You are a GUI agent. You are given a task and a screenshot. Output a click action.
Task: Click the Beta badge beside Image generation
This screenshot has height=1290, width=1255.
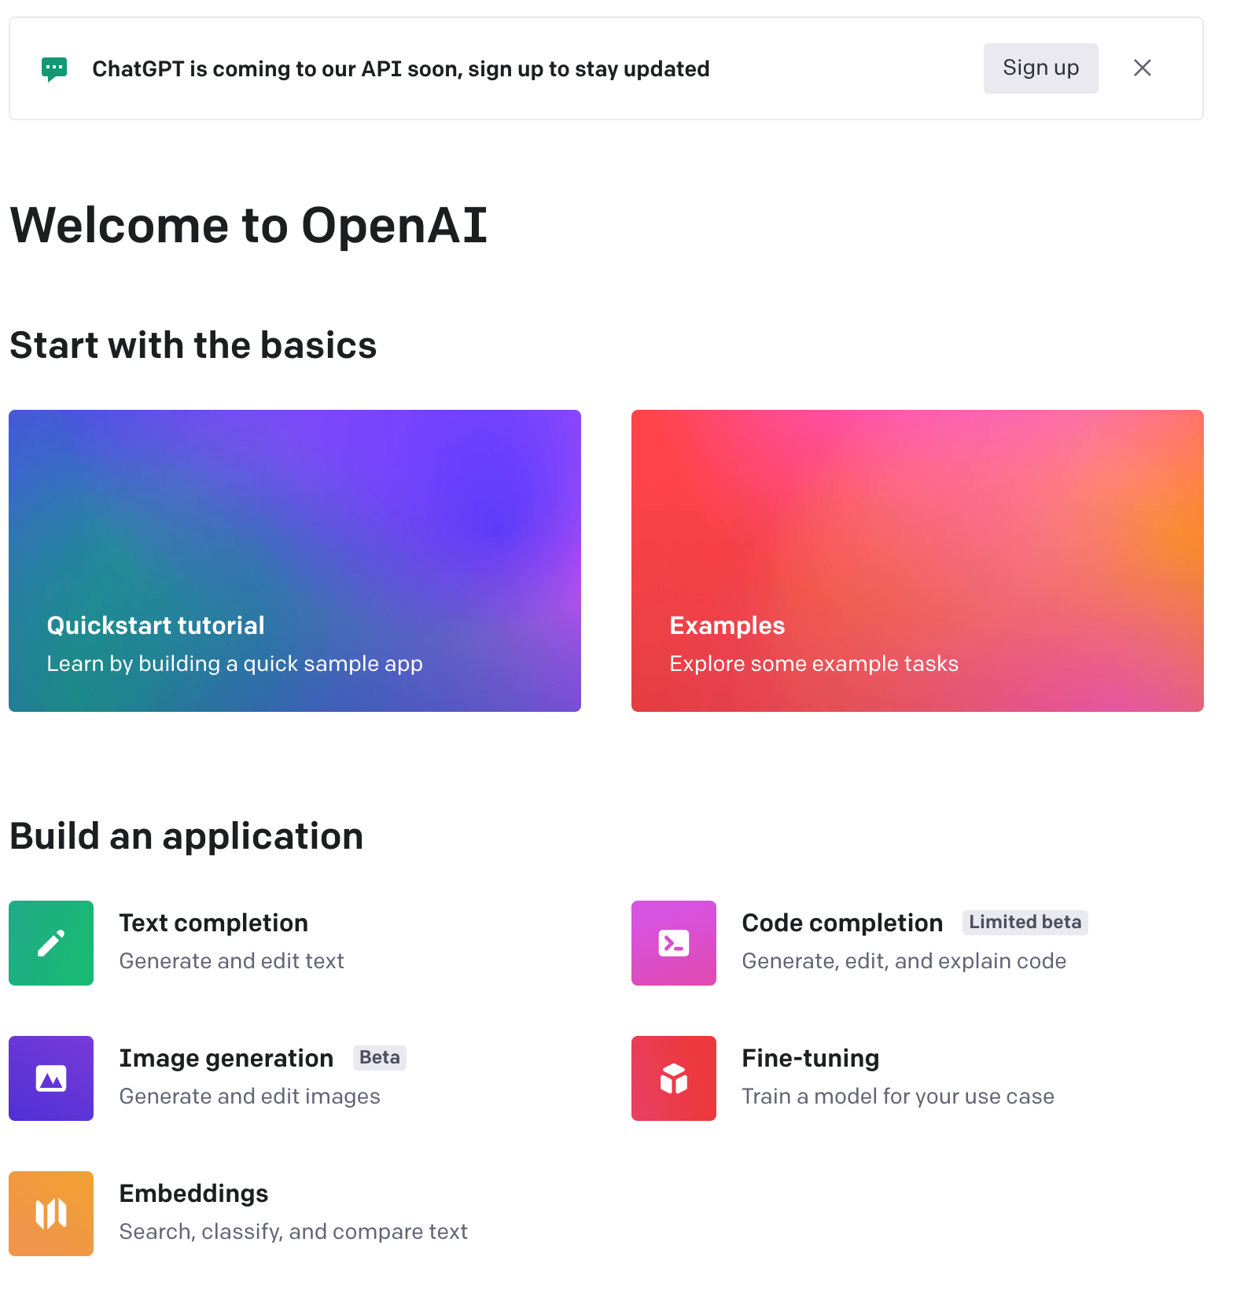(380, 1057)
